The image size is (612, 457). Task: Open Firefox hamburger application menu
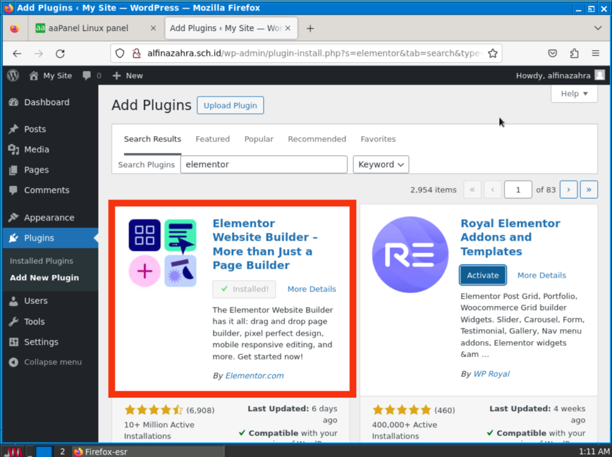click(x=595, y=53)
